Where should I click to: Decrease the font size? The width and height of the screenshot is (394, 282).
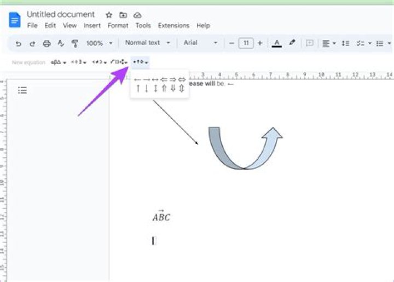(231, 43)
